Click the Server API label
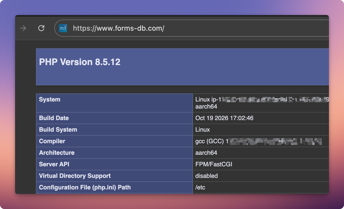This screenshot has height=209, width=344. tap(54, 164)
